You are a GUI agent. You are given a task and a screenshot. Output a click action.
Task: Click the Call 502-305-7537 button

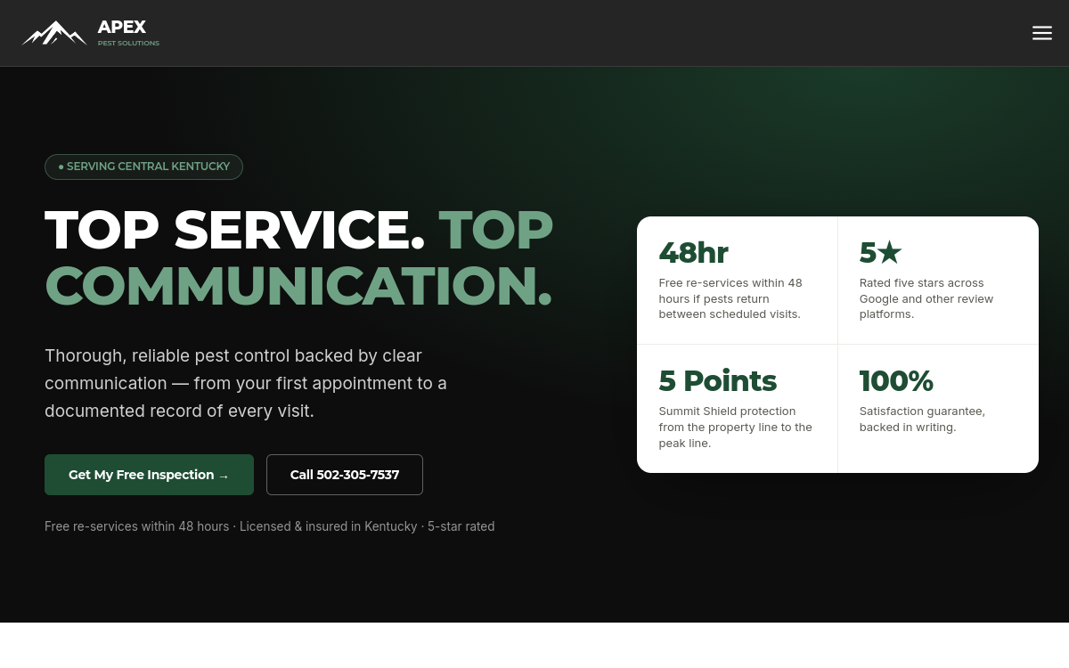[345, 475]
